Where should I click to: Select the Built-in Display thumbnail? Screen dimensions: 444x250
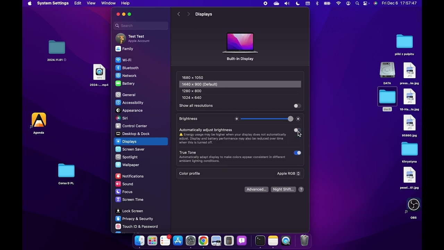240,43
